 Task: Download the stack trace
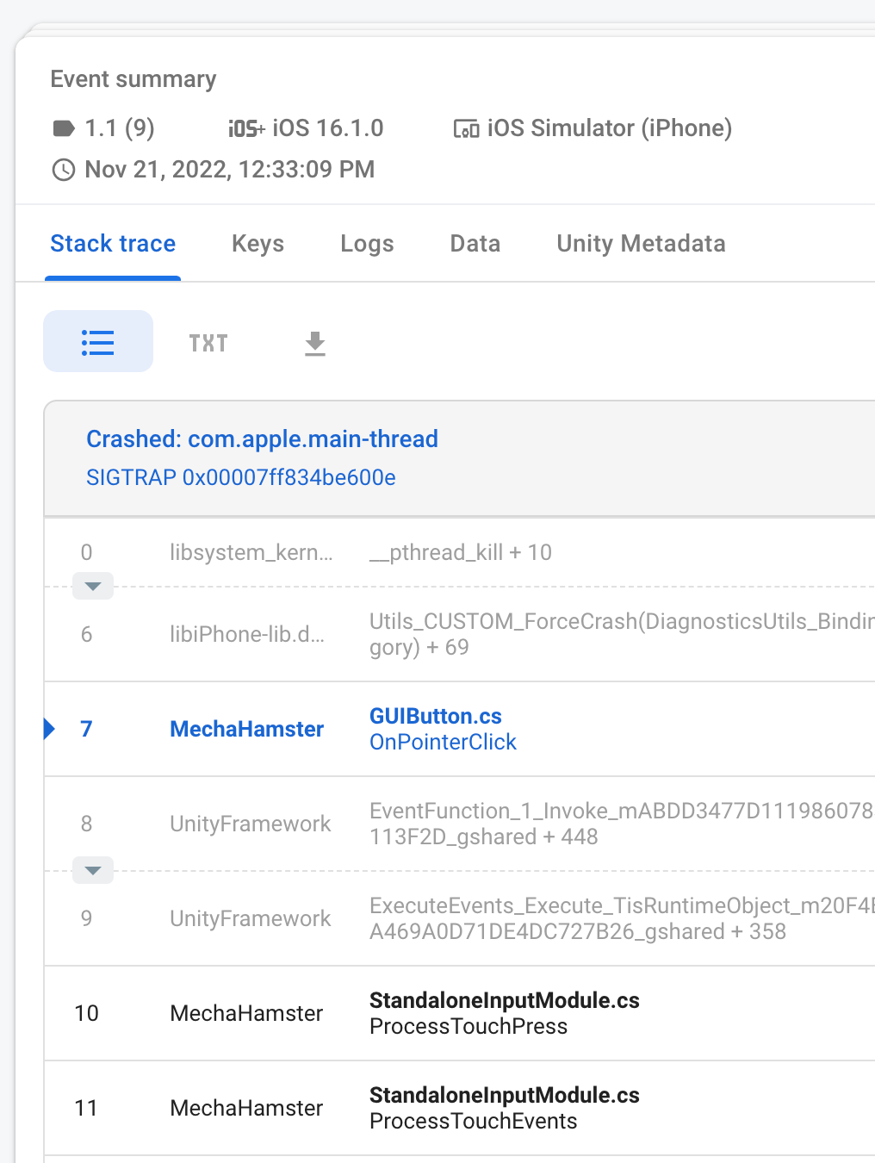coord(314,342)
